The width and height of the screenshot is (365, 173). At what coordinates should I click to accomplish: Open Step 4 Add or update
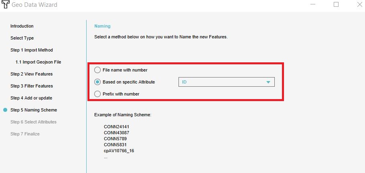click(31, 98)
